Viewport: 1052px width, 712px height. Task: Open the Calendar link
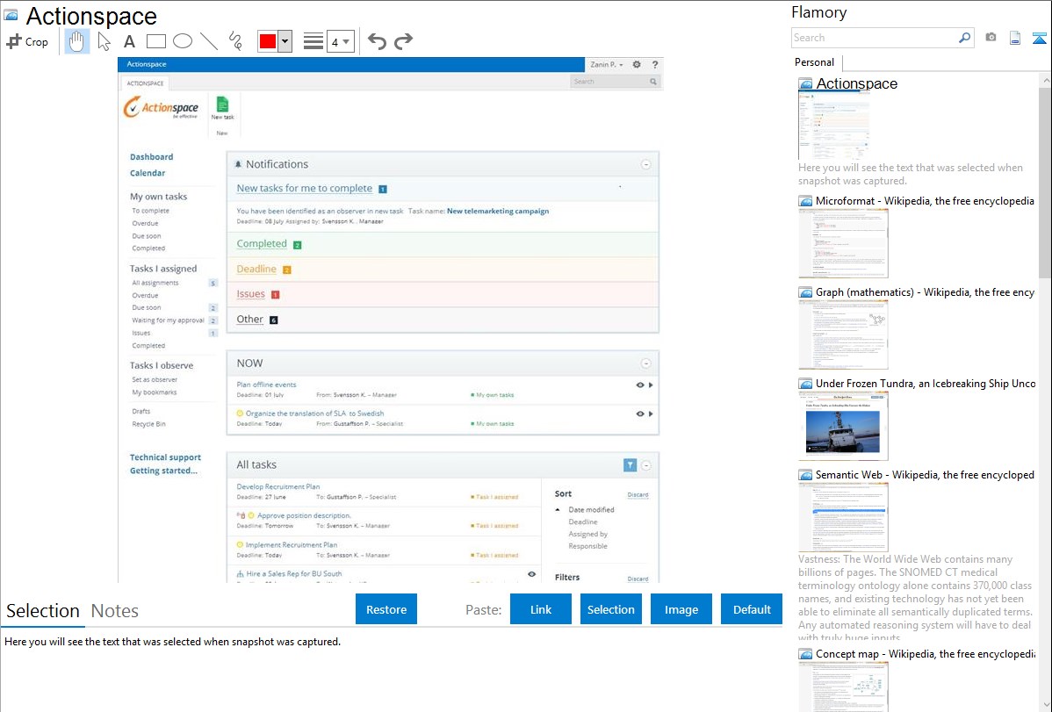pyautogui.click(x=148, y=173)
